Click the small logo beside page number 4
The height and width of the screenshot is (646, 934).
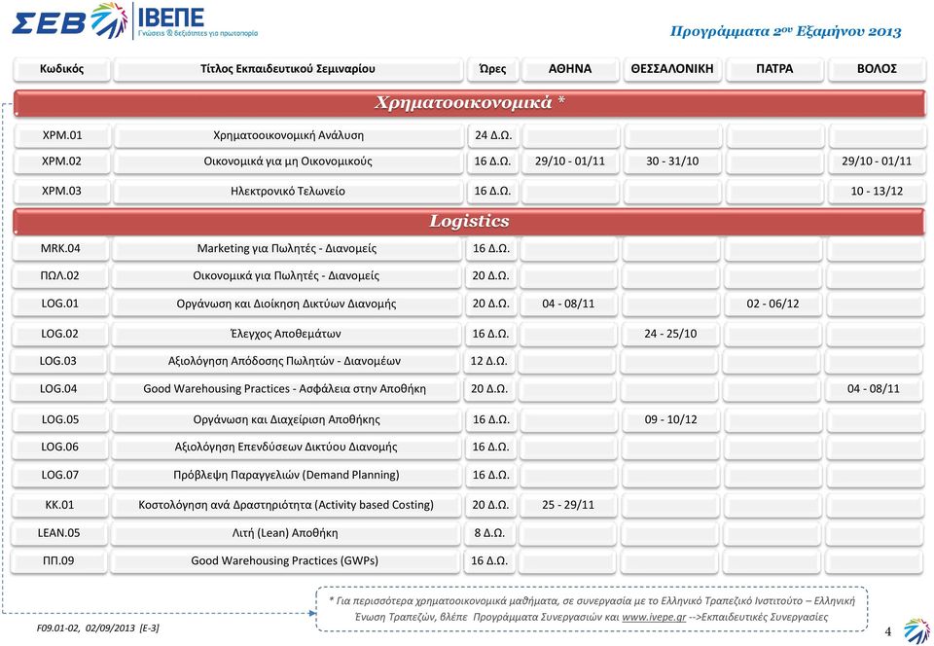click(916, 631)
